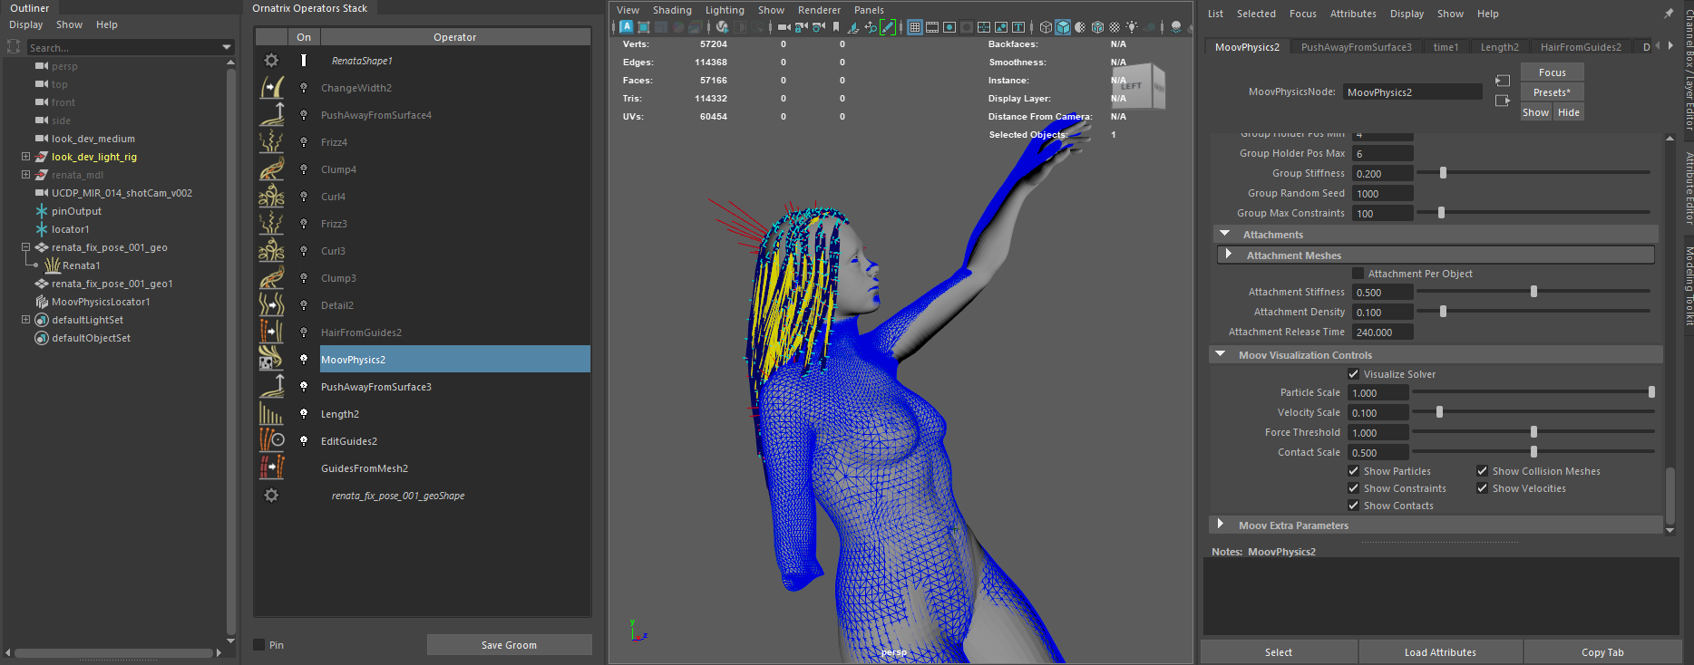Toggle the ChangeWidth2 operator on/off bulb

pyautogui.click(x=304, y=88)
